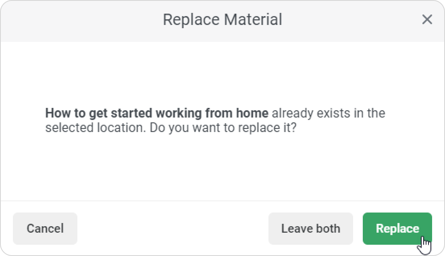Image resolution: width=445 pixels, height=256 pixels.
Task: Dismiss the dialog using the header X icon
Action: pos(427,19)
